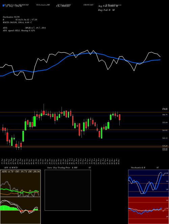
Task: Click the RSI 14/3 value line
Action: 20,20
